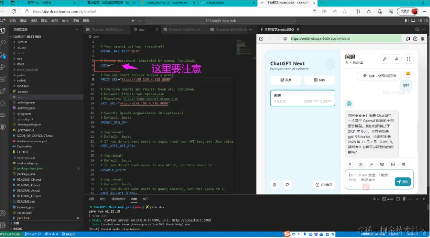Click the mask icon in the chat action row
The image size is (430, 238).
pyautogui.click(x=382, y=164)
